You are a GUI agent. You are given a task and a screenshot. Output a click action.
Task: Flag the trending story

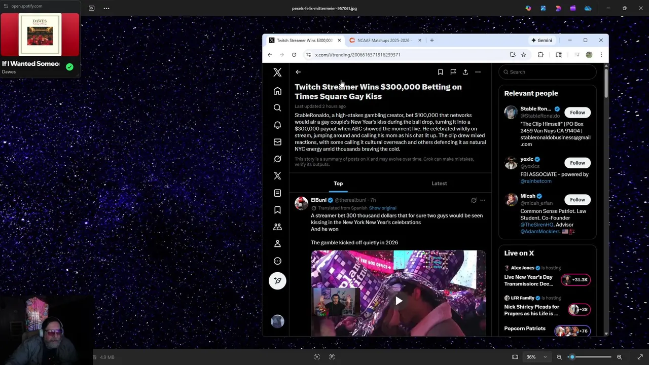pos(453,72)
